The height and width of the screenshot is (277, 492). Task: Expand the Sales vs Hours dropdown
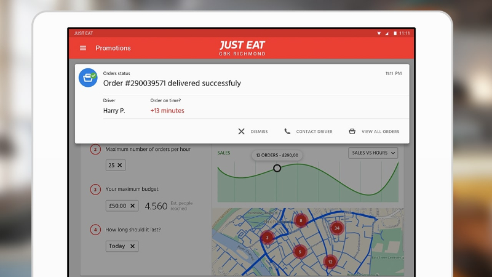373,153
